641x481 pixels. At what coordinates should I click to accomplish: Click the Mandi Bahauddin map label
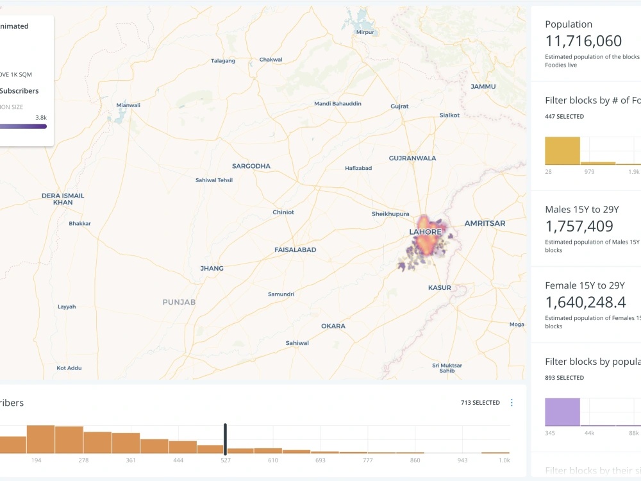338,104
